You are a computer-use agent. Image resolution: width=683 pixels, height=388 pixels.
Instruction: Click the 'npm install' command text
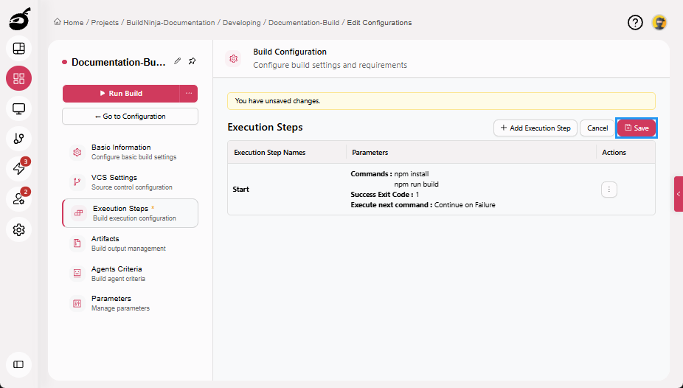[x=412, y=174]
